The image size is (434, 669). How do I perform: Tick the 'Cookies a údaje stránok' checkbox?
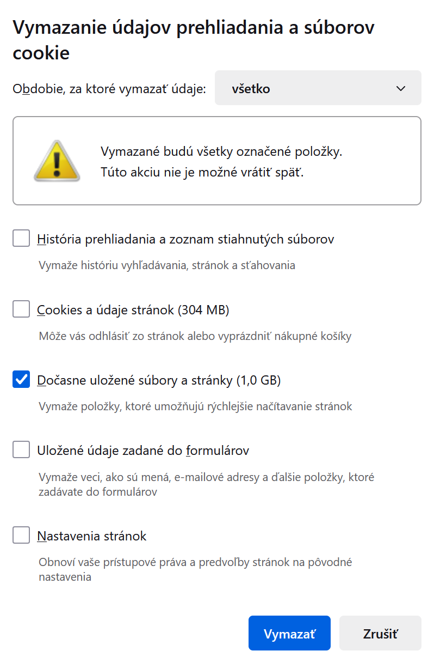point(21,309)
